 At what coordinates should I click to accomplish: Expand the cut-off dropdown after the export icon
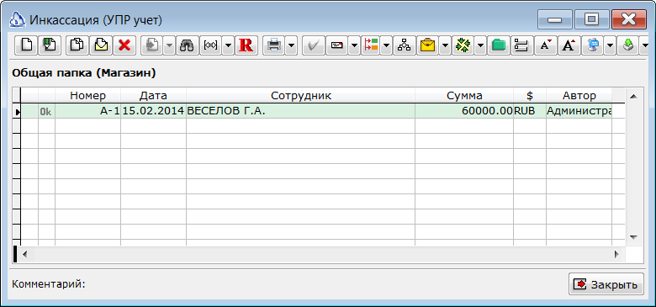(x=644, y=45)
